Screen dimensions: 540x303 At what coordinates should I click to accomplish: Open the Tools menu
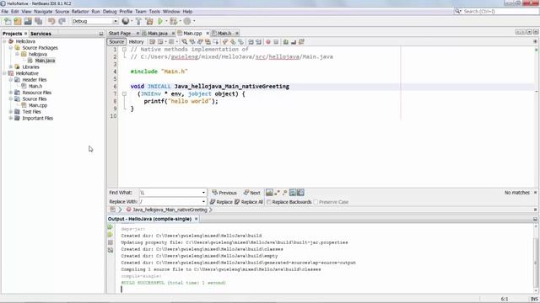154,11
